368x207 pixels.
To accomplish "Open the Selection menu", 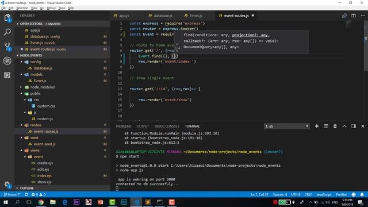I will point(22,8).
